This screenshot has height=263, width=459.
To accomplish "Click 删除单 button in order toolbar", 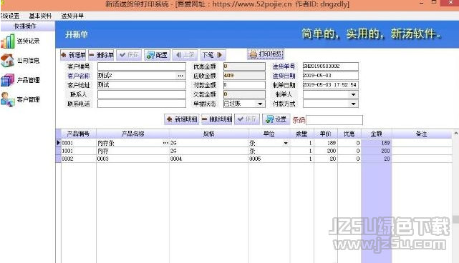I will [x=101, y=55].
